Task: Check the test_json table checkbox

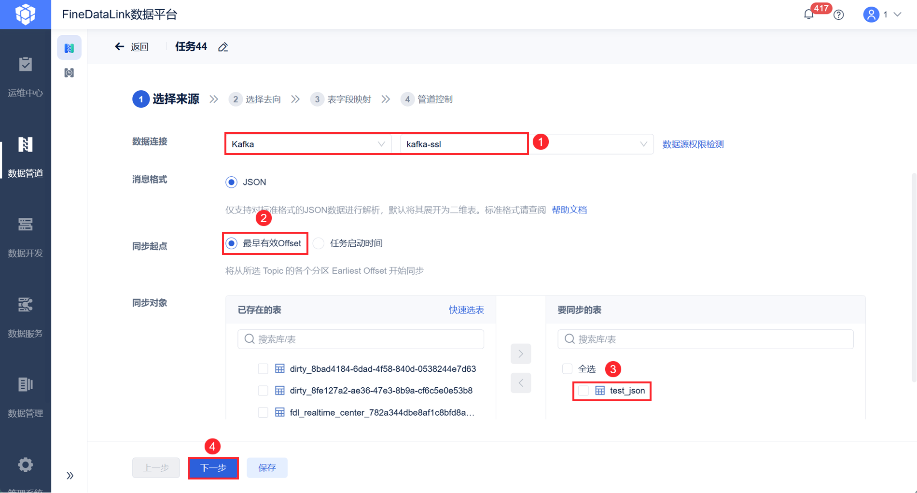Action: (584, 391)
